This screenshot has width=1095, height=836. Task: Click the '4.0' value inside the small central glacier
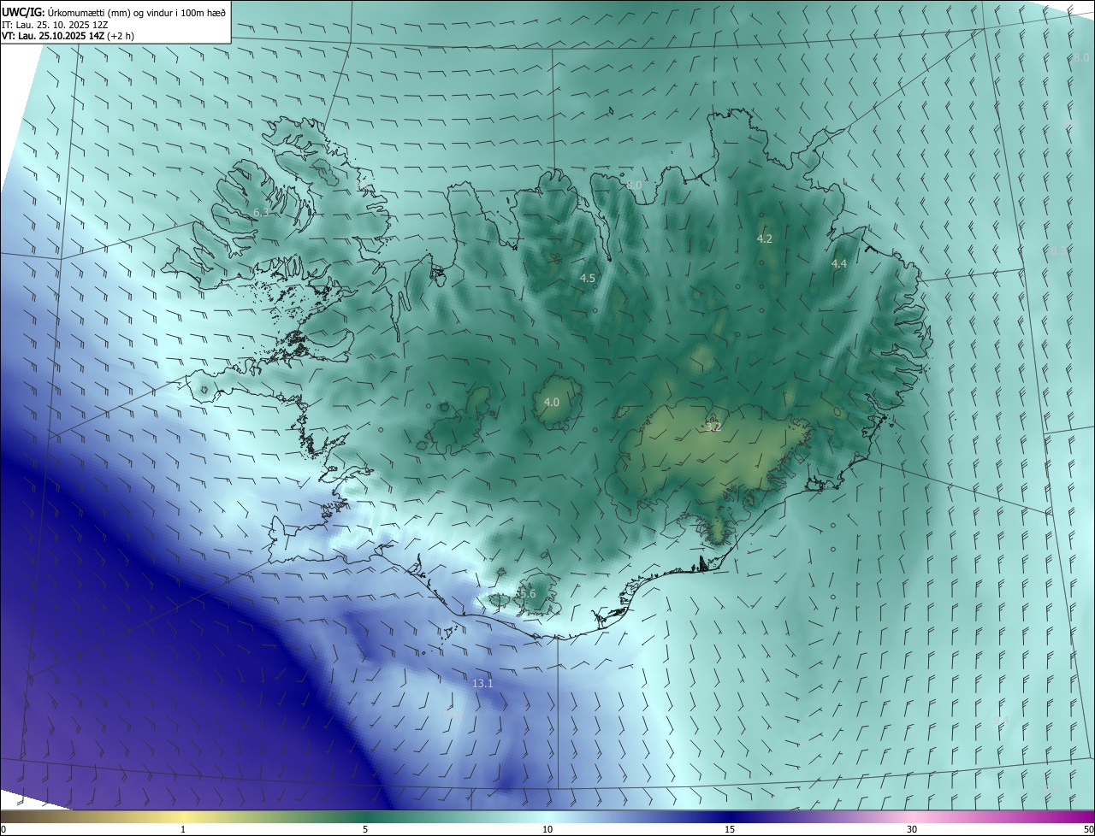coord(552,402)
